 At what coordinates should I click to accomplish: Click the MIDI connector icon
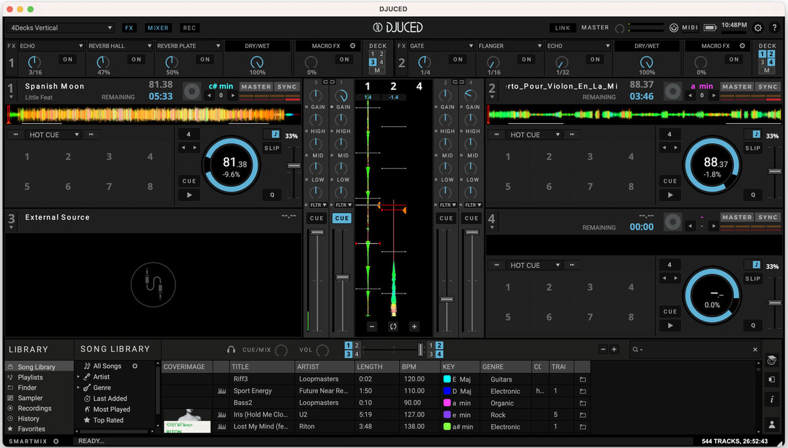pos(674,28)
